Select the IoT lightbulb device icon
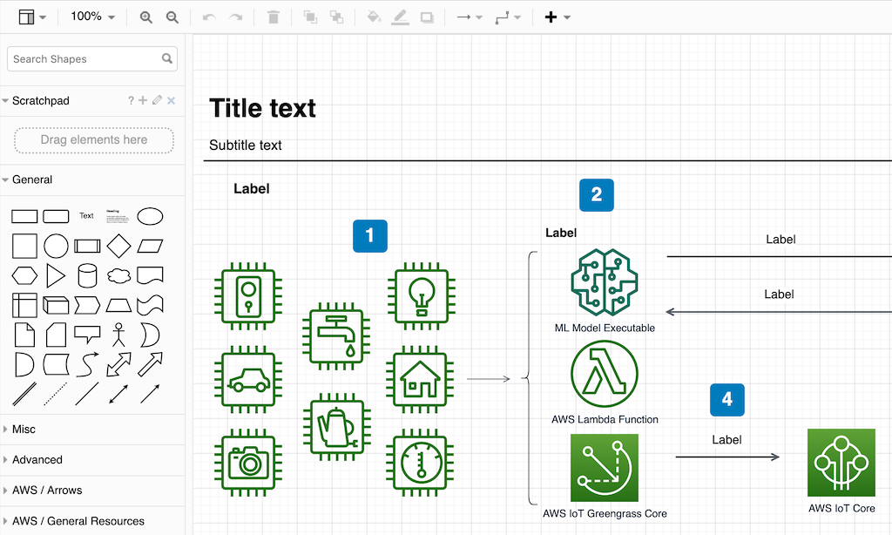The image size is (892, 535). (422, 296)
